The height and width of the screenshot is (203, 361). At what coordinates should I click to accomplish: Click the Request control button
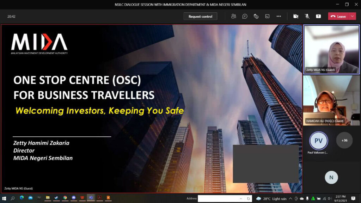coord(200,16)
